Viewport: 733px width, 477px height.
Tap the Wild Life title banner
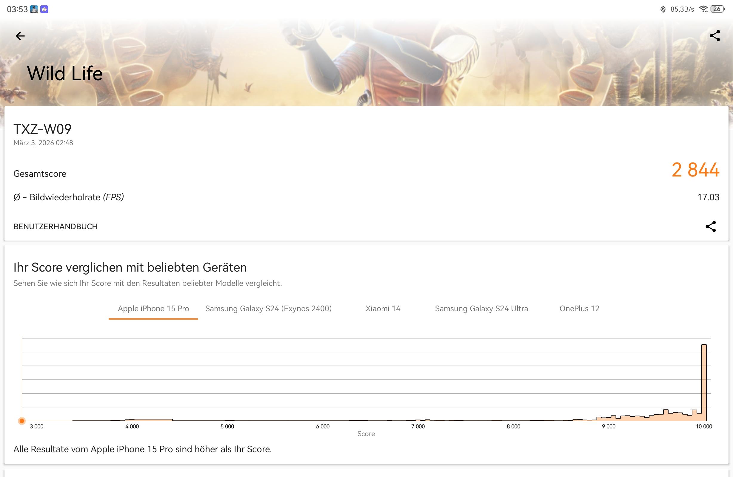coord(65,74)
